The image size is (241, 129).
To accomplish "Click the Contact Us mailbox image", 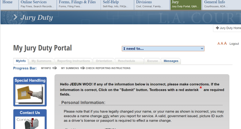I will [x=30, y=123].
